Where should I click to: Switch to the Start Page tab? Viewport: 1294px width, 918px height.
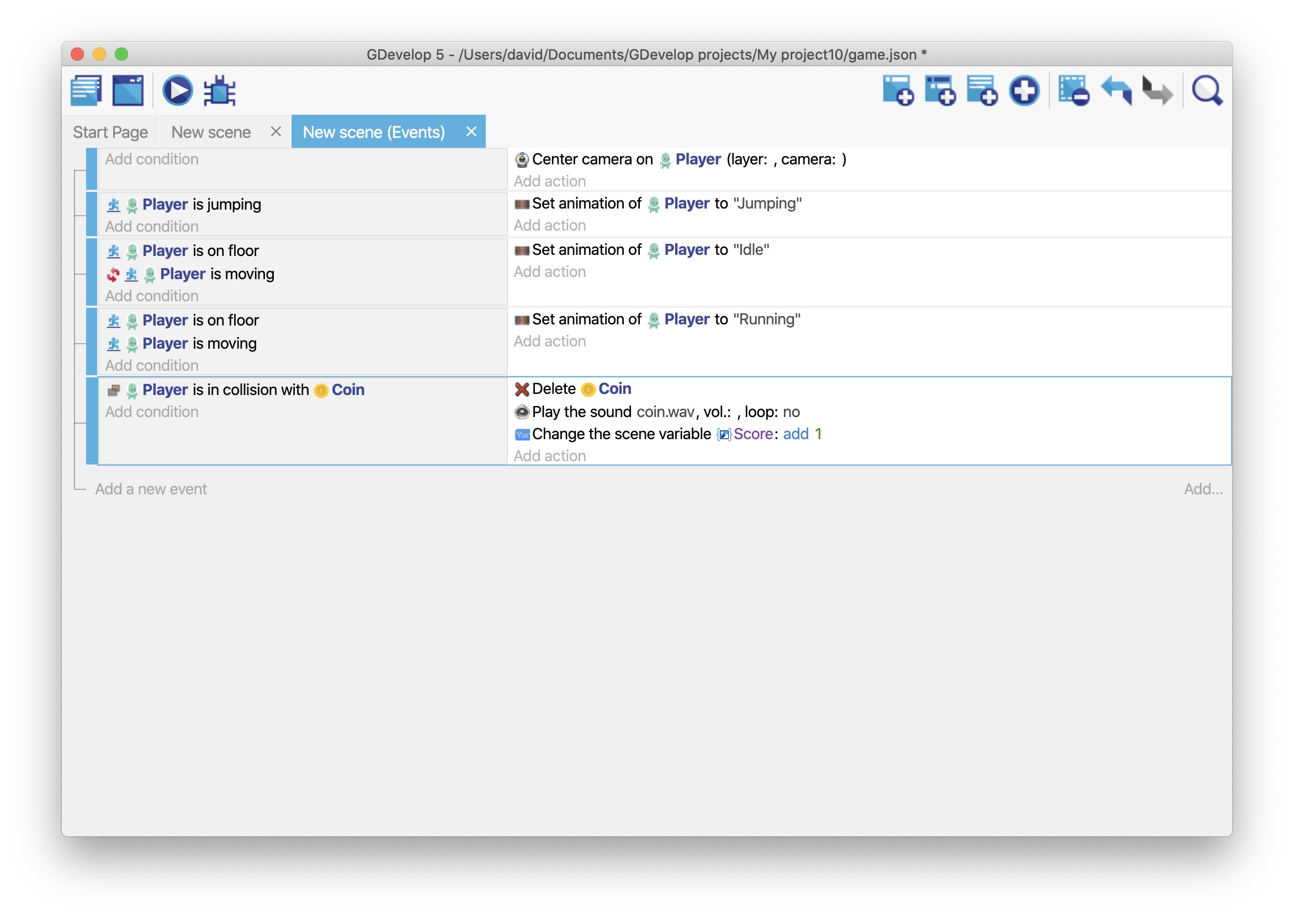coord(110,132)
